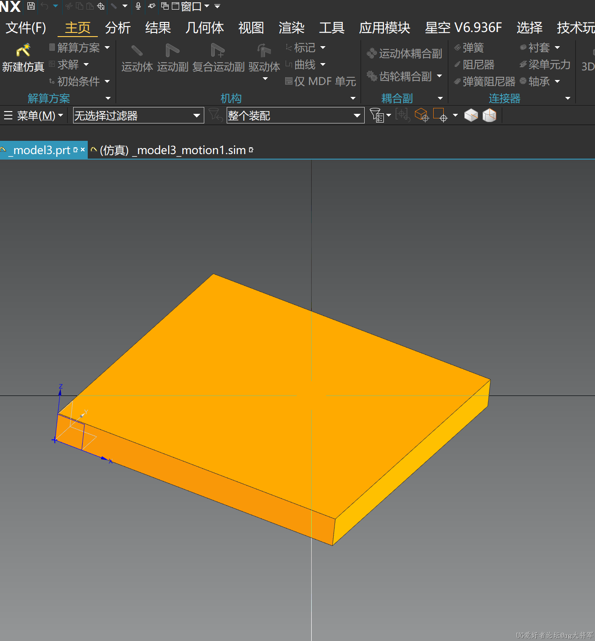The width and height of the screenshot is (595, 641).
Task: Click the Copy icon in quick access bar
Action: tap(80, 6)
